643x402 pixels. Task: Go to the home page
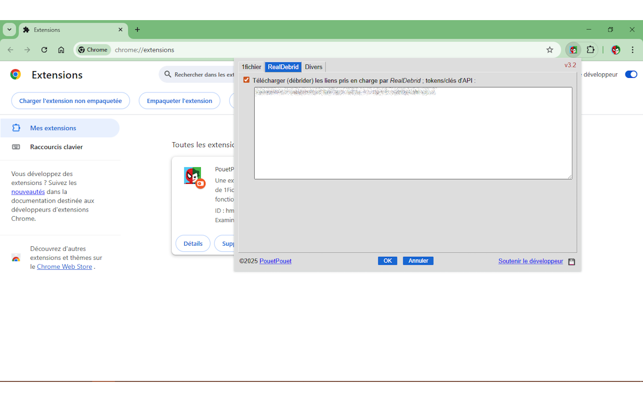point(61,50)
